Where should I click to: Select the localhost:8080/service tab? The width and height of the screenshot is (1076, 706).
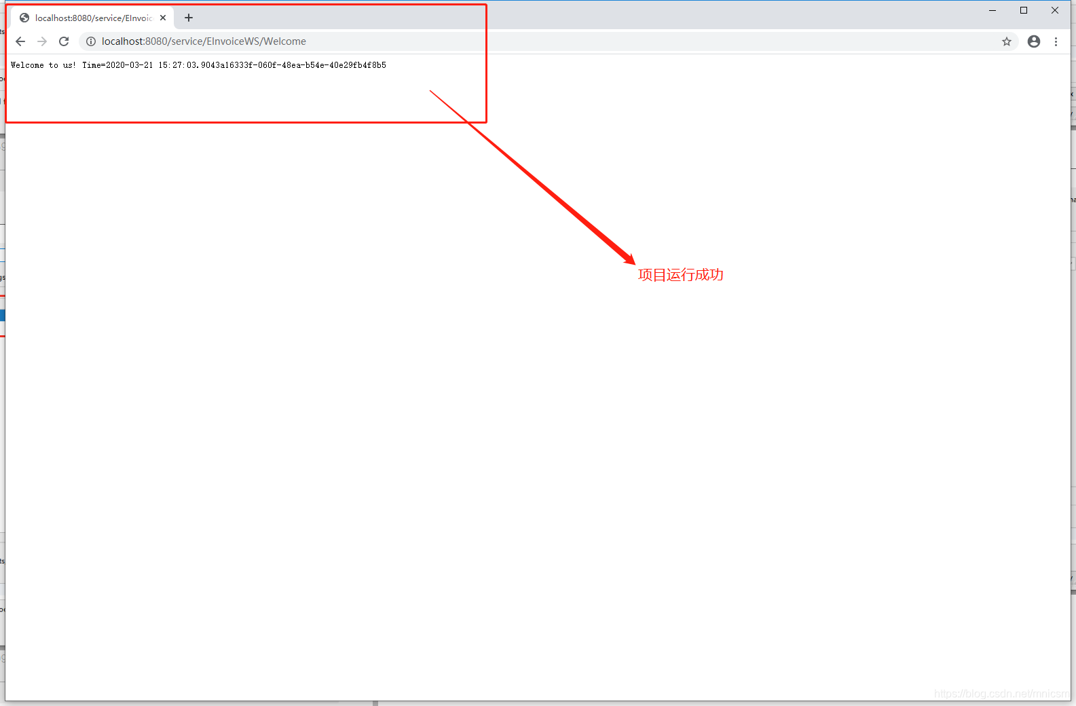point(92,18)
